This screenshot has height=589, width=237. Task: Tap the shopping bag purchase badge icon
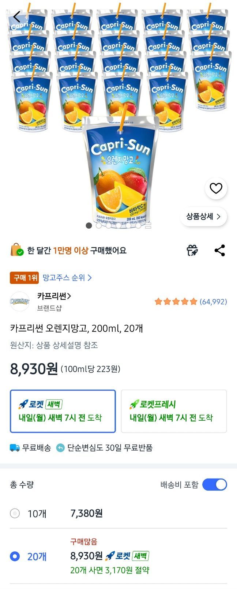click(x=17, y=250)
